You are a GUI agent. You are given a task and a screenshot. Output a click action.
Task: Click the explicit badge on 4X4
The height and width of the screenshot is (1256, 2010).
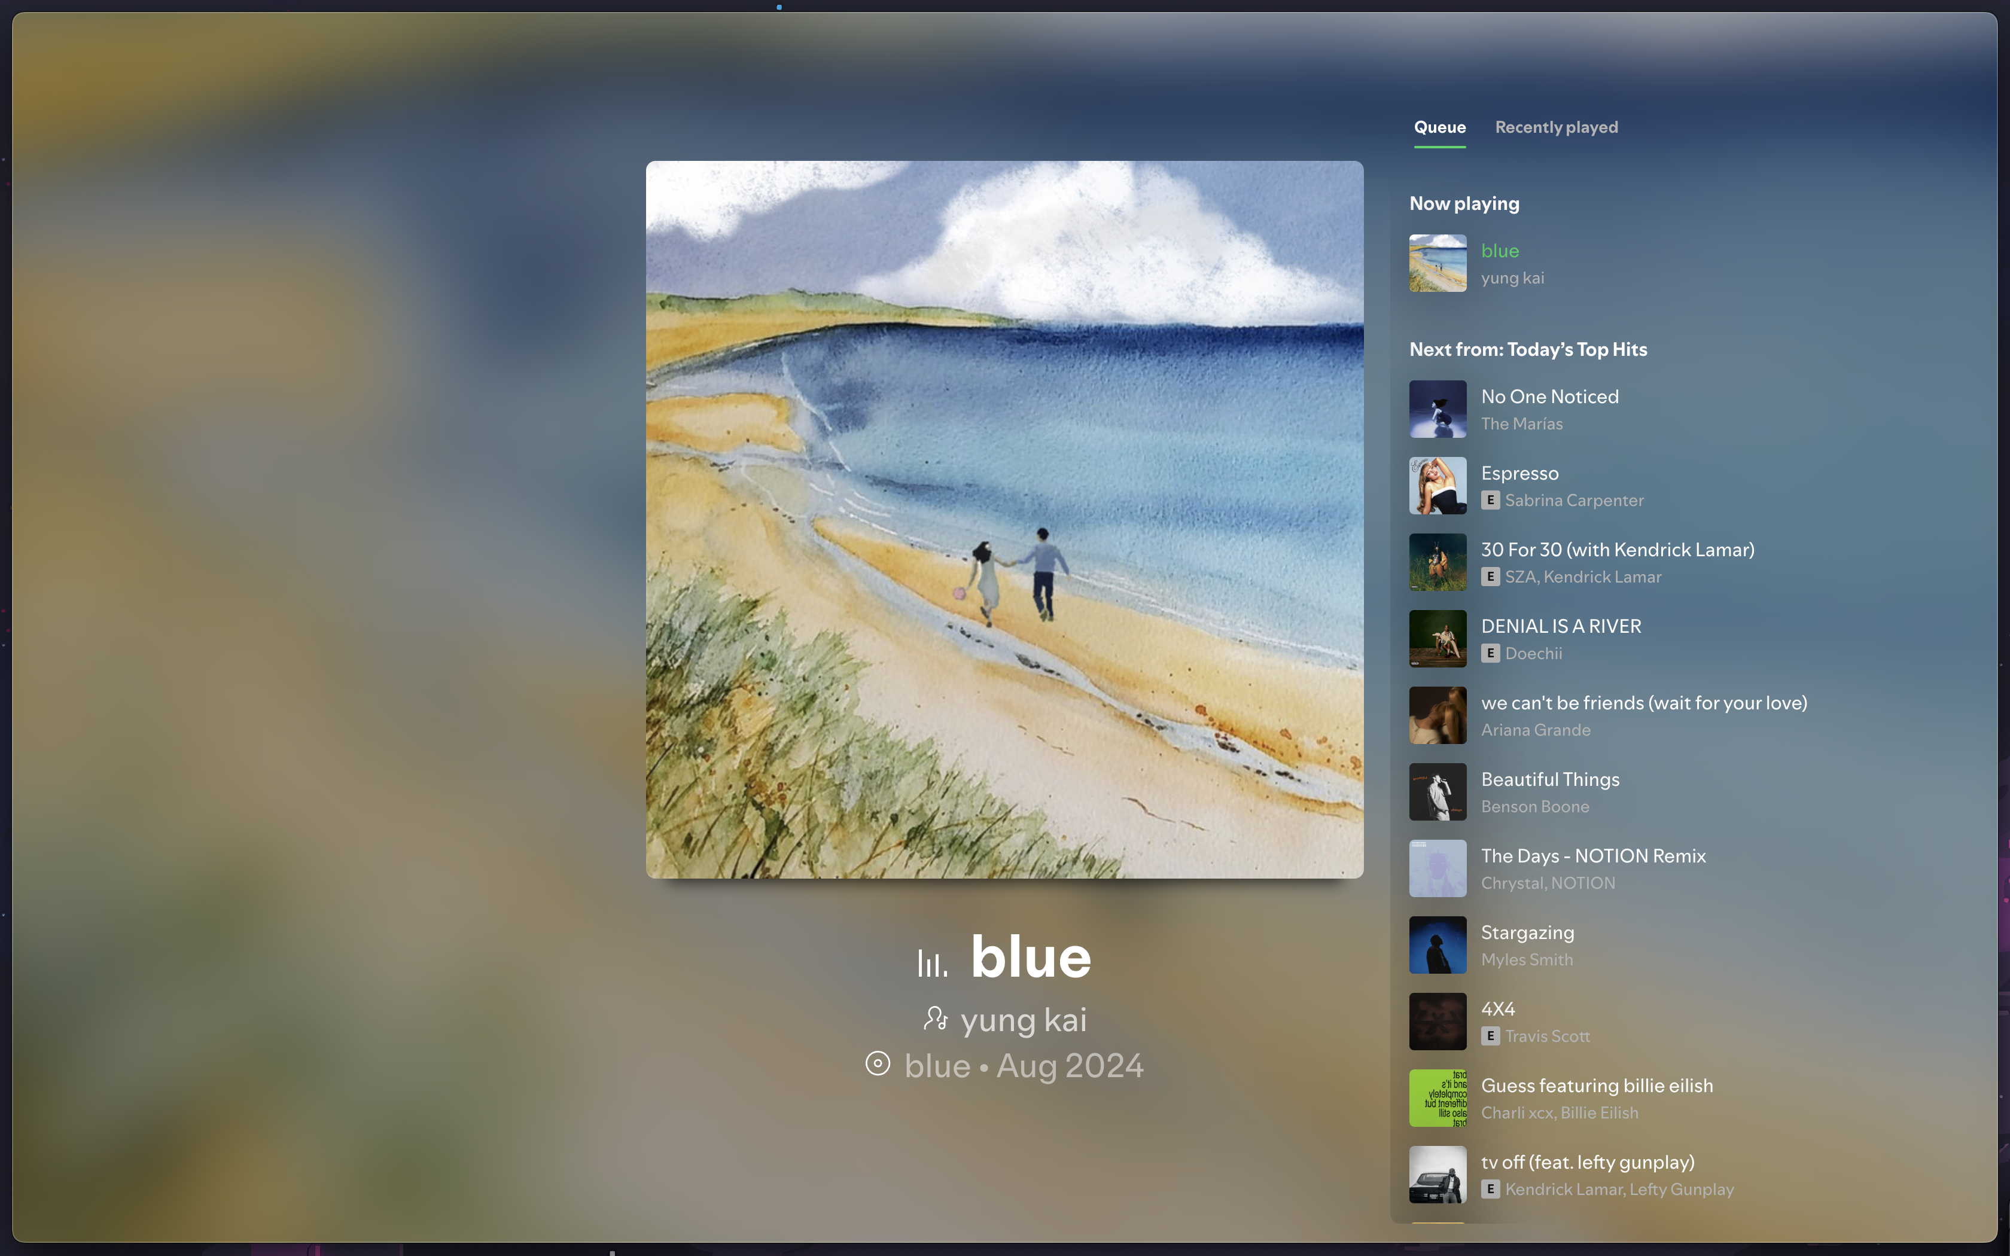click(x=1490, y=1036)
